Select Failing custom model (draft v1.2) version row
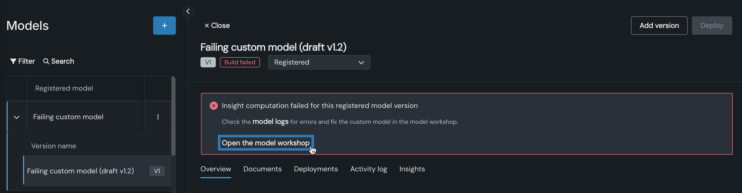 pyautogui.click(x=81, y=171)
